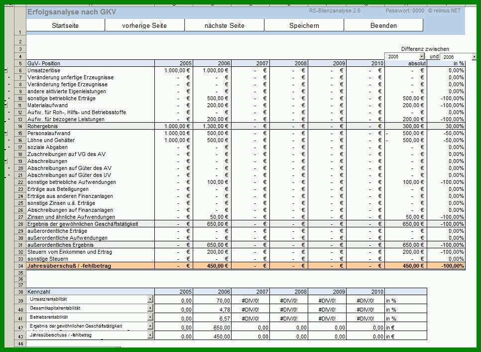Open the Umsatzrentabilität dropdown arrow
Viewport: 481px width, 352px height.
coord(150,299)
